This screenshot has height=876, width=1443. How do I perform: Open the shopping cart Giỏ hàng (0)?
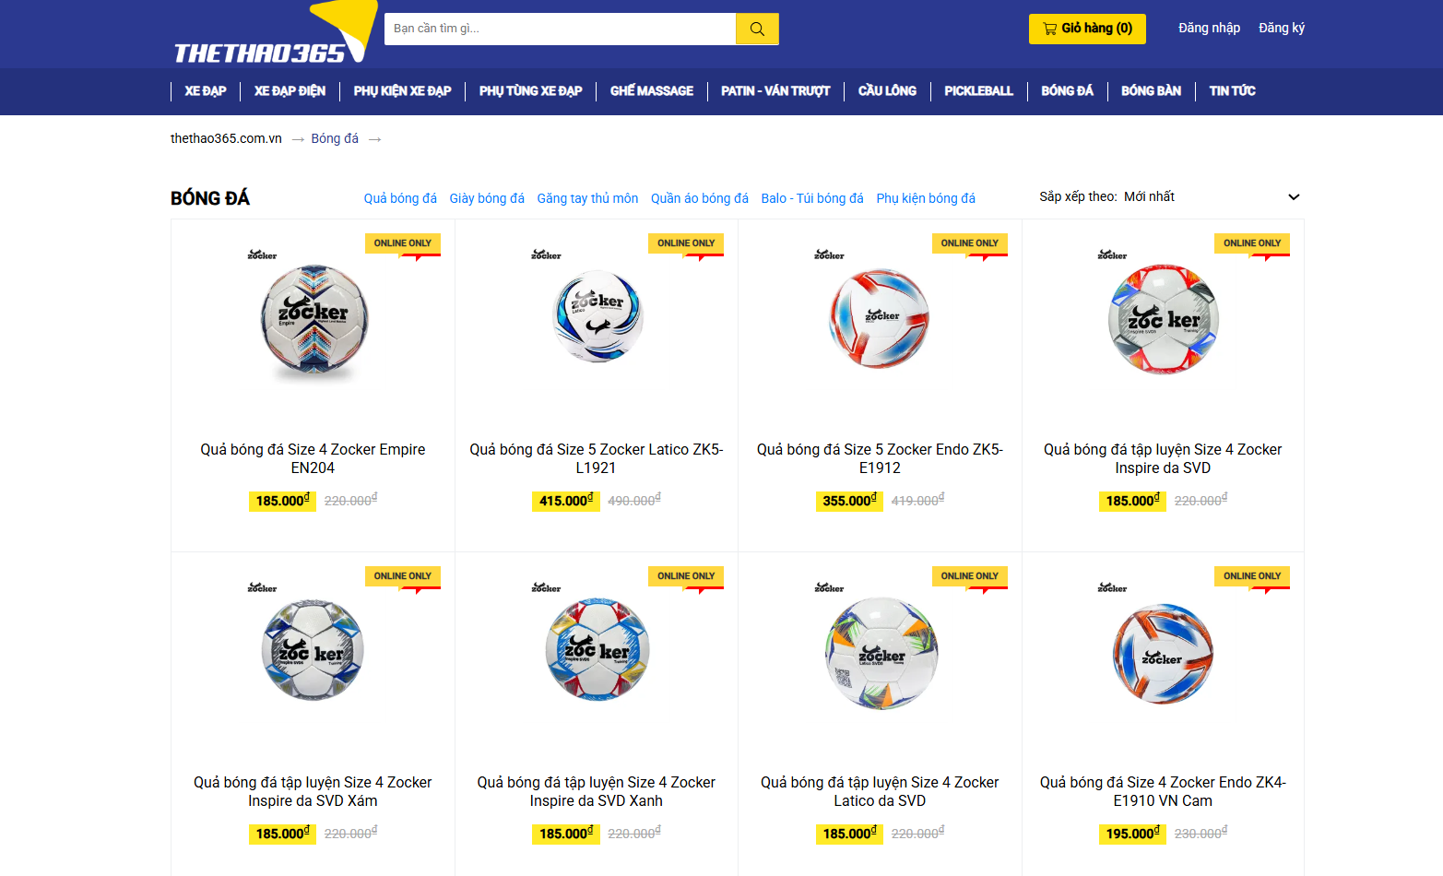pyautogui.click(x=1087, y=29)
